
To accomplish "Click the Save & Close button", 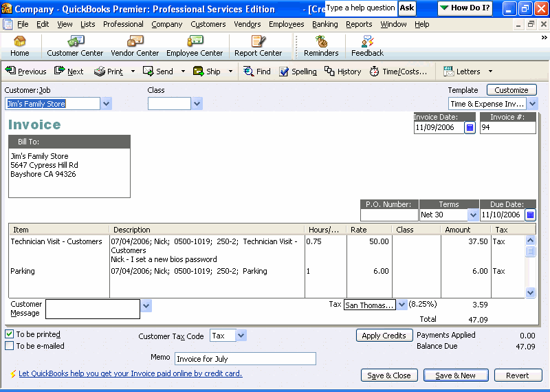I will tap(388, 375).
